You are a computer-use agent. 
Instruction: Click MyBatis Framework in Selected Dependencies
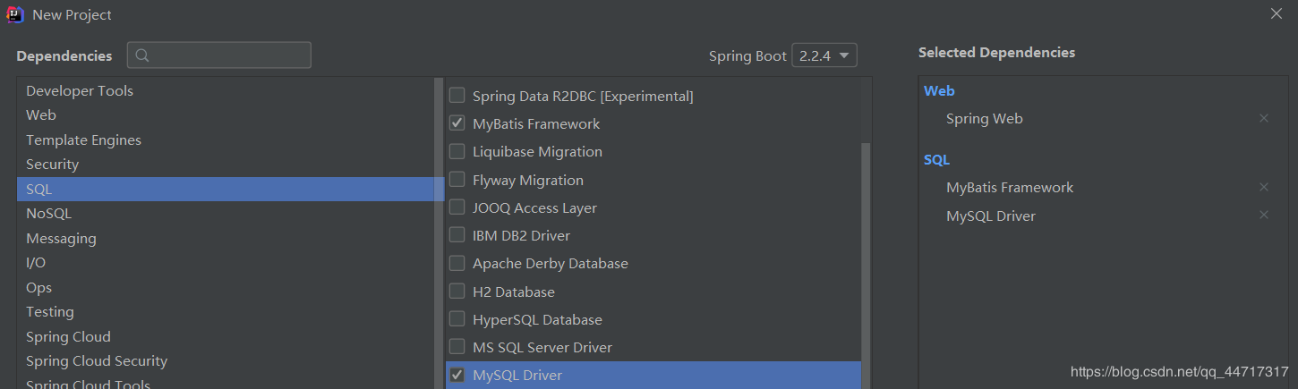[1010, 187]
